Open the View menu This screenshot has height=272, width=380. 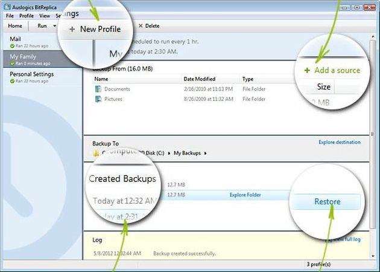[44, 15]
